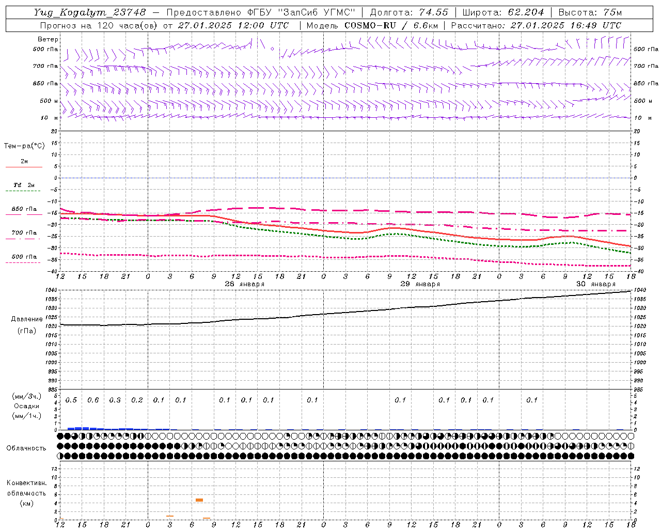Click the 'Осадки' precipitation label

(x=27, y=406)
